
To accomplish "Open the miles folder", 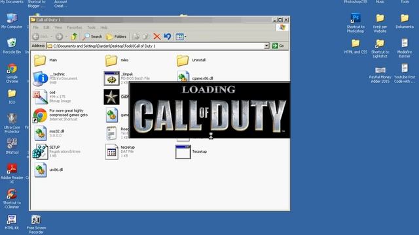I will [111, 60].
